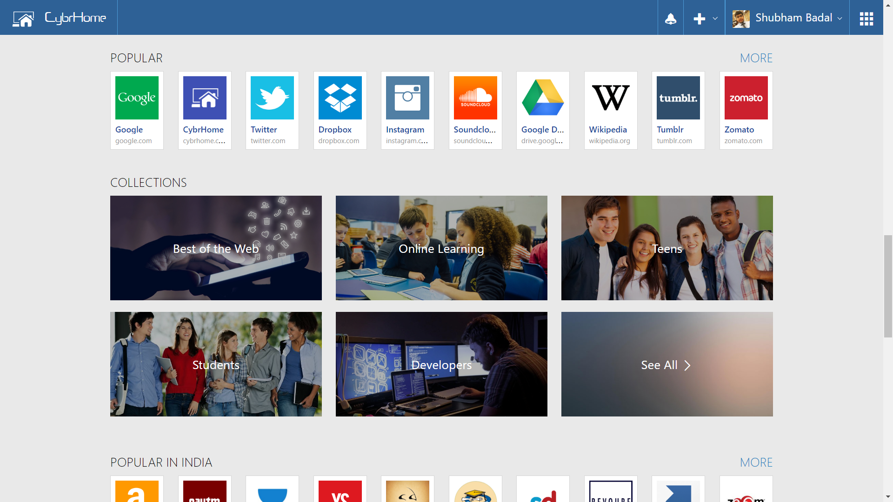Open the Tumblr site name link
This screenshot has height=502, width=893.
tap(670, 130)
